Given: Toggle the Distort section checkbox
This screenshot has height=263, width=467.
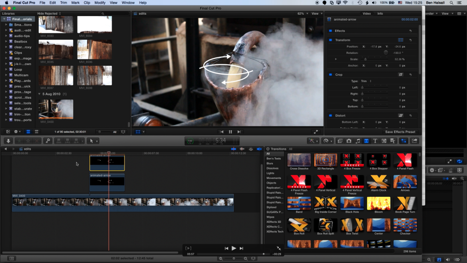Looking at the screenshot, I should pos(330,116).
